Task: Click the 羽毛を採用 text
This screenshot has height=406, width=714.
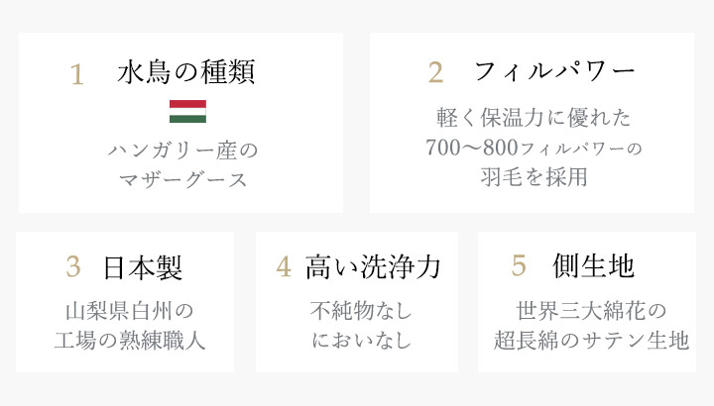Action: coord(534,177)
